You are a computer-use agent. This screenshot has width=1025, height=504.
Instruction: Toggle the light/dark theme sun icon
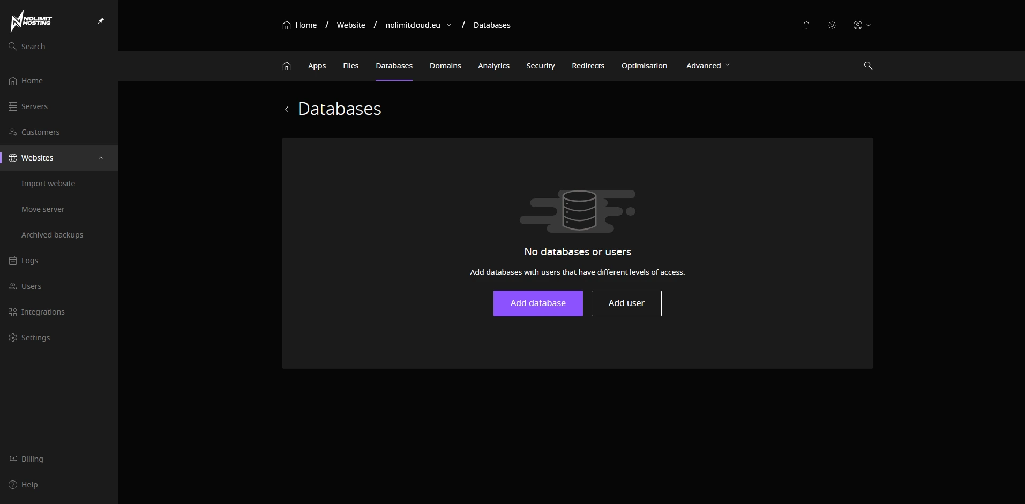(832, 25)
